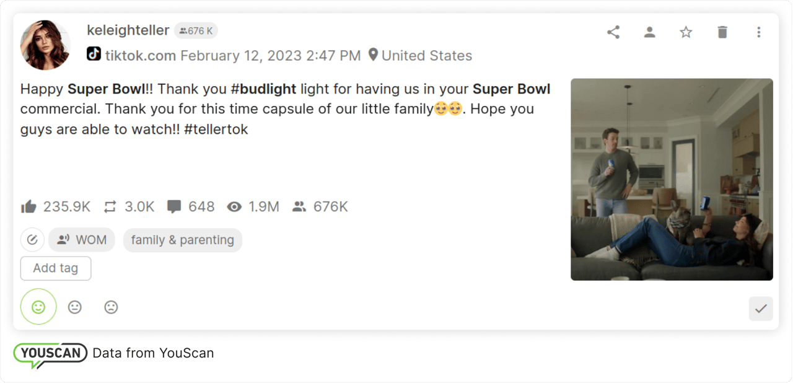Image resolution: width=793 pixels, height=383 pixels.
Task: Delete the mention with the trash icon
Action: coord(722,32)
